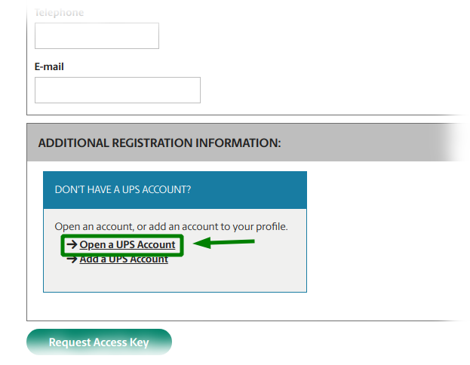Click the Telephone field label

(59, 13)
